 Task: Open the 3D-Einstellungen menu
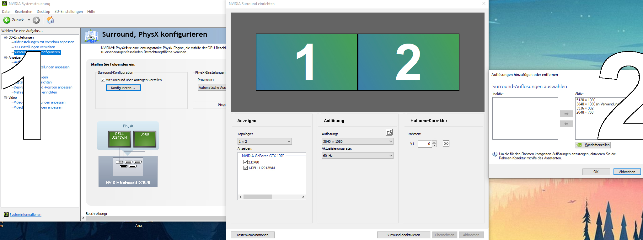(69, 12)
